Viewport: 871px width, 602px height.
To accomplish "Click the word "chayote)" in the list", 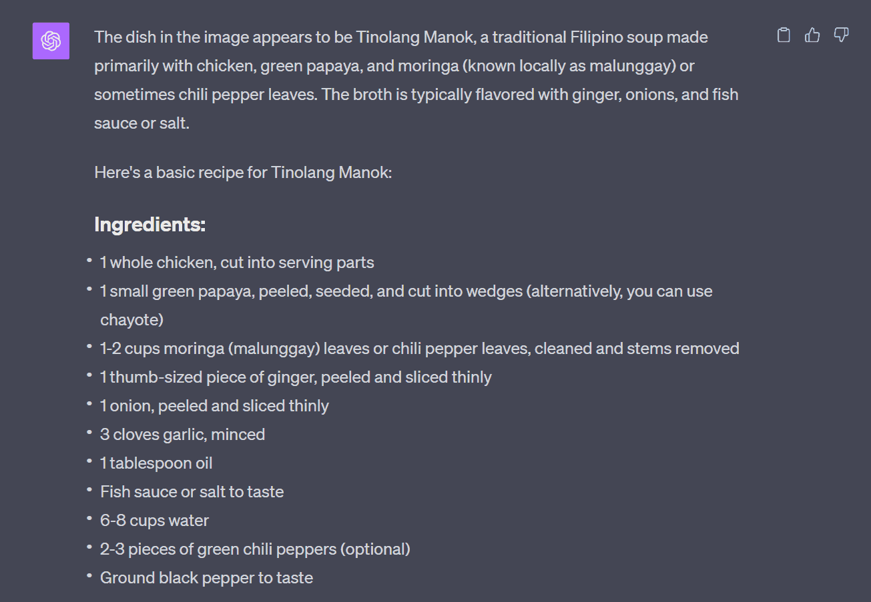I will [131, 320].
